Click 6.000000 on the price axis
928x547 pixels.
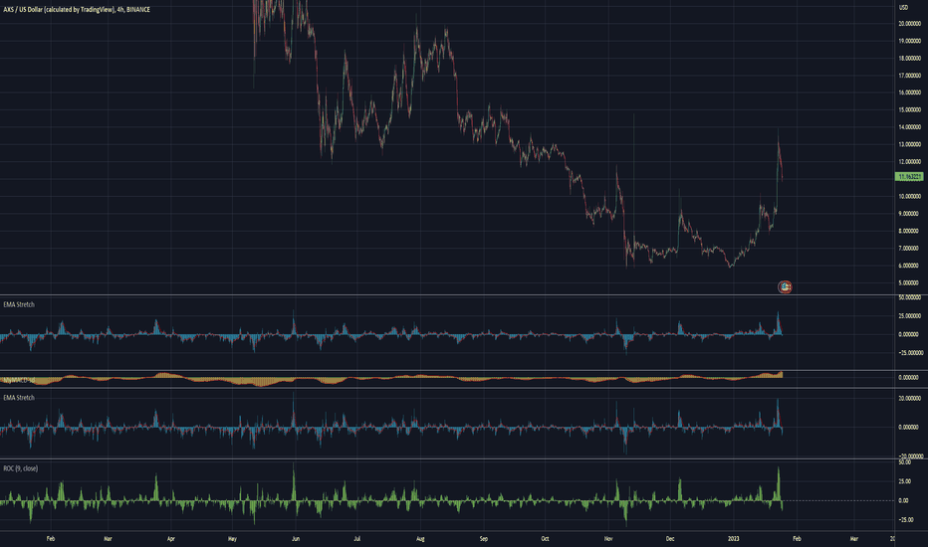pos(910,266)
